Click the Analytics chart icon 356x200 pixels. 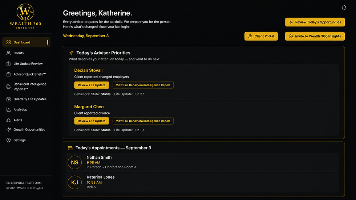(9, 110)
